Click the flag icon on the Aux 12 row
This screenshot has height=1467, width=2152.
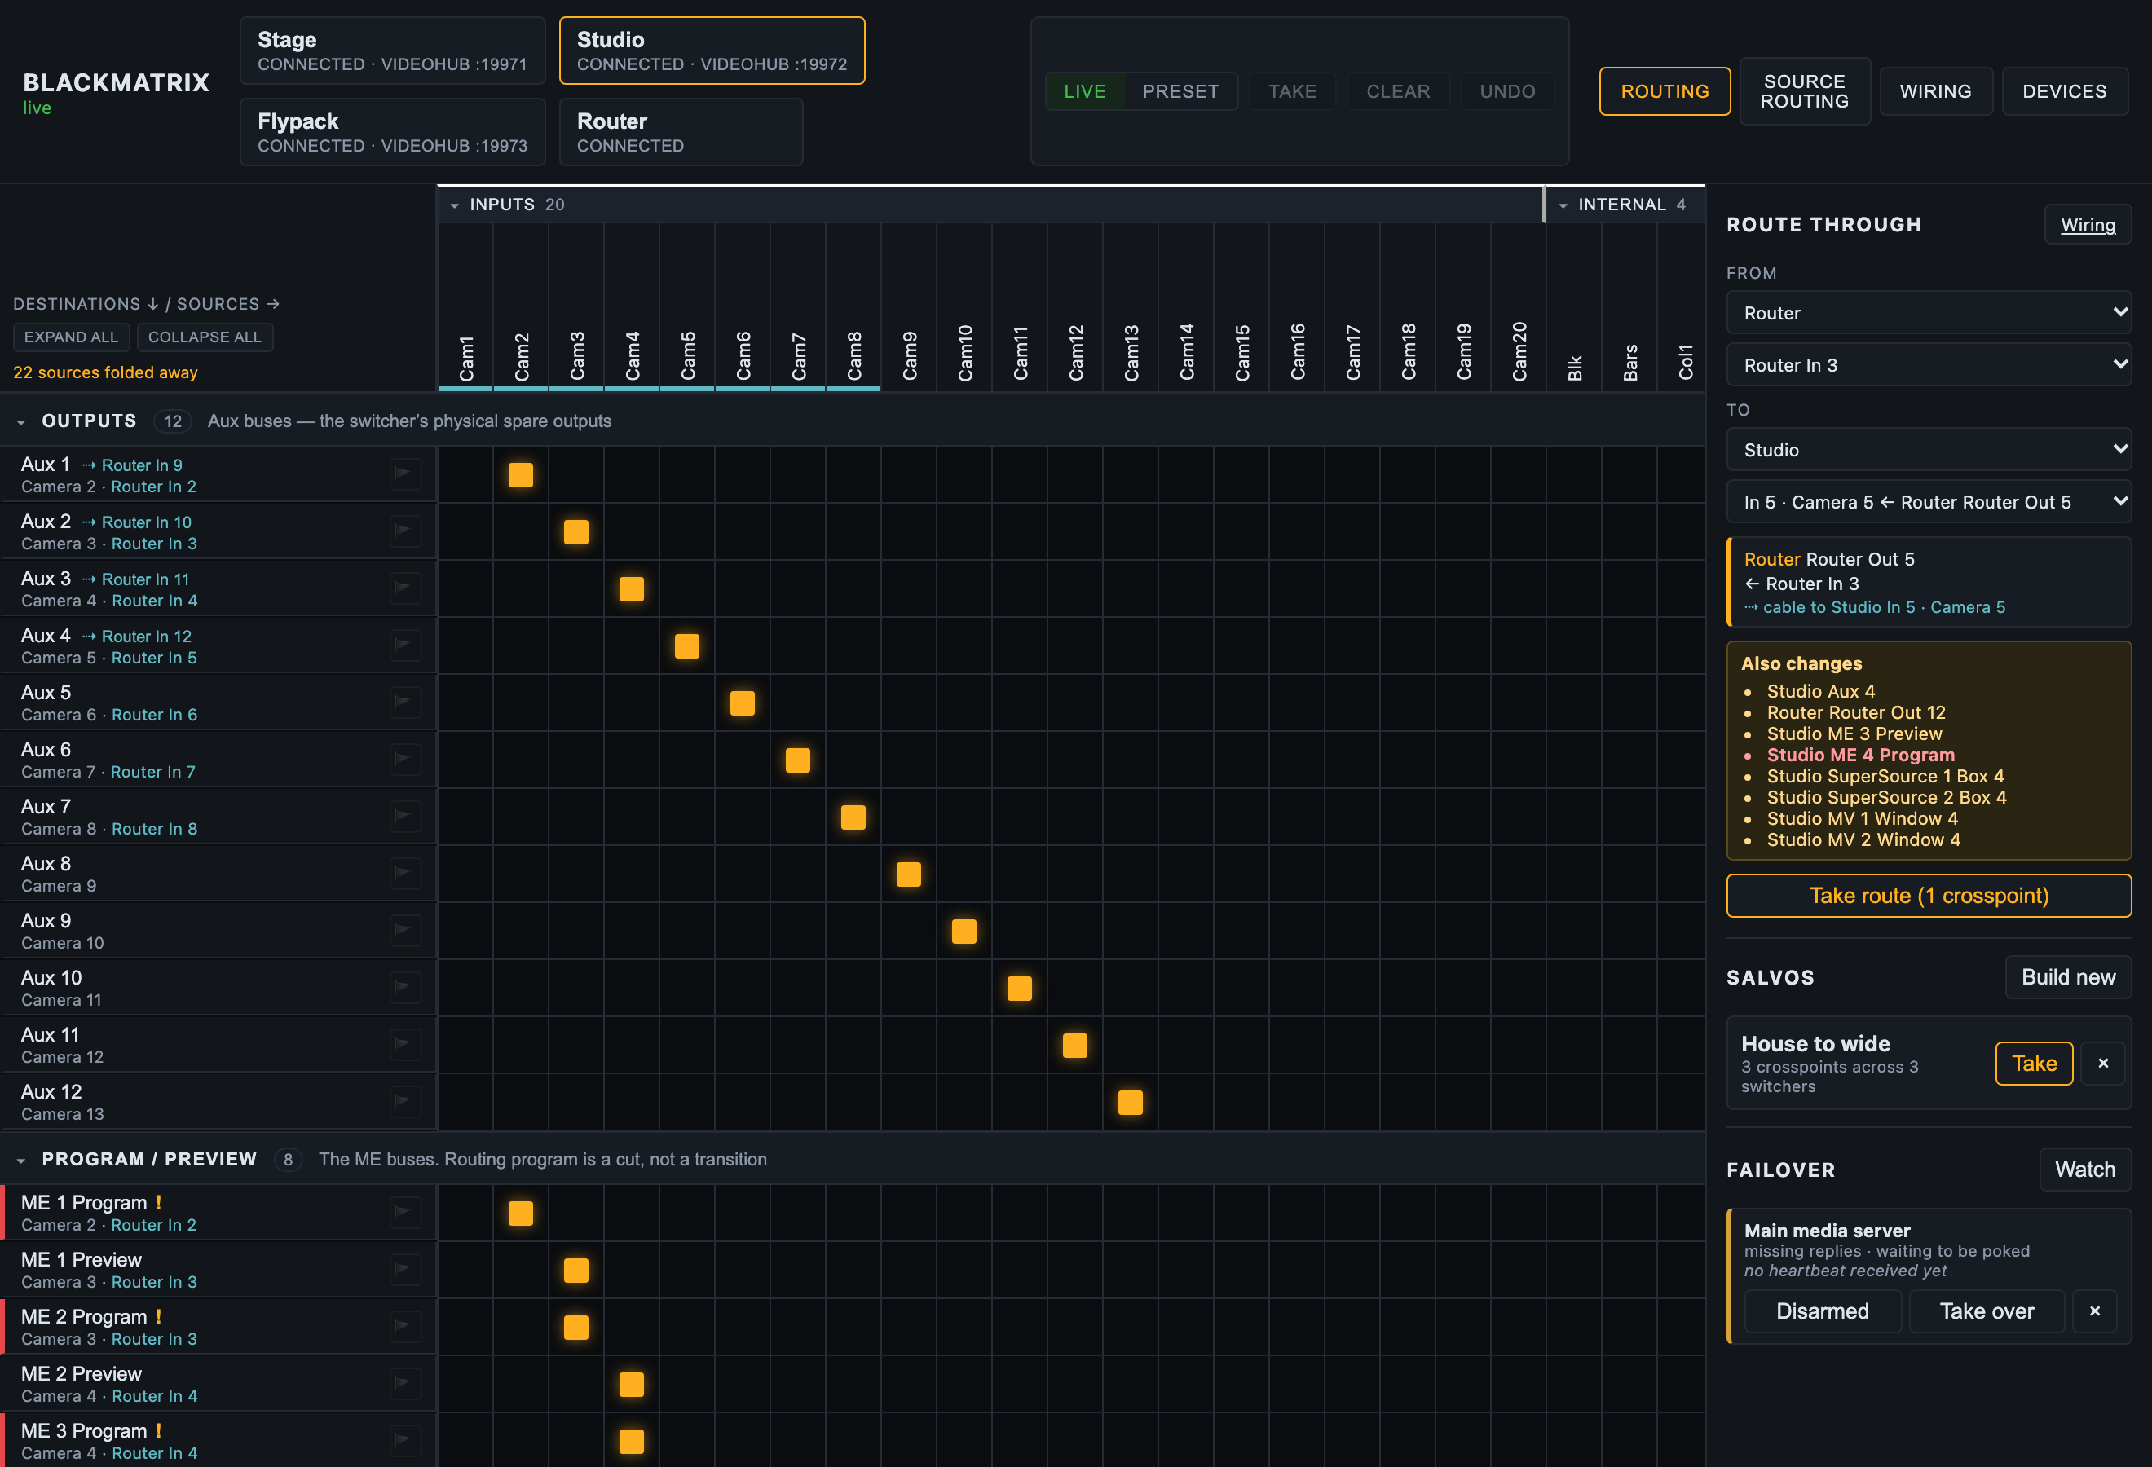coord(404,1101)
